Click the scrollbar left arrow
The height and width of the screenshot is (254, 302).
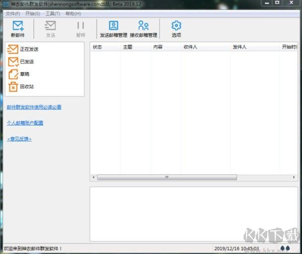tap(94, 177)
